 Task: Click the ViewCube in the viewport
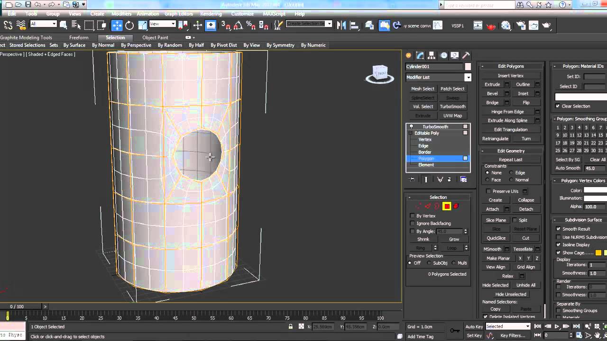pyautogui.click(x=380, y=73)
